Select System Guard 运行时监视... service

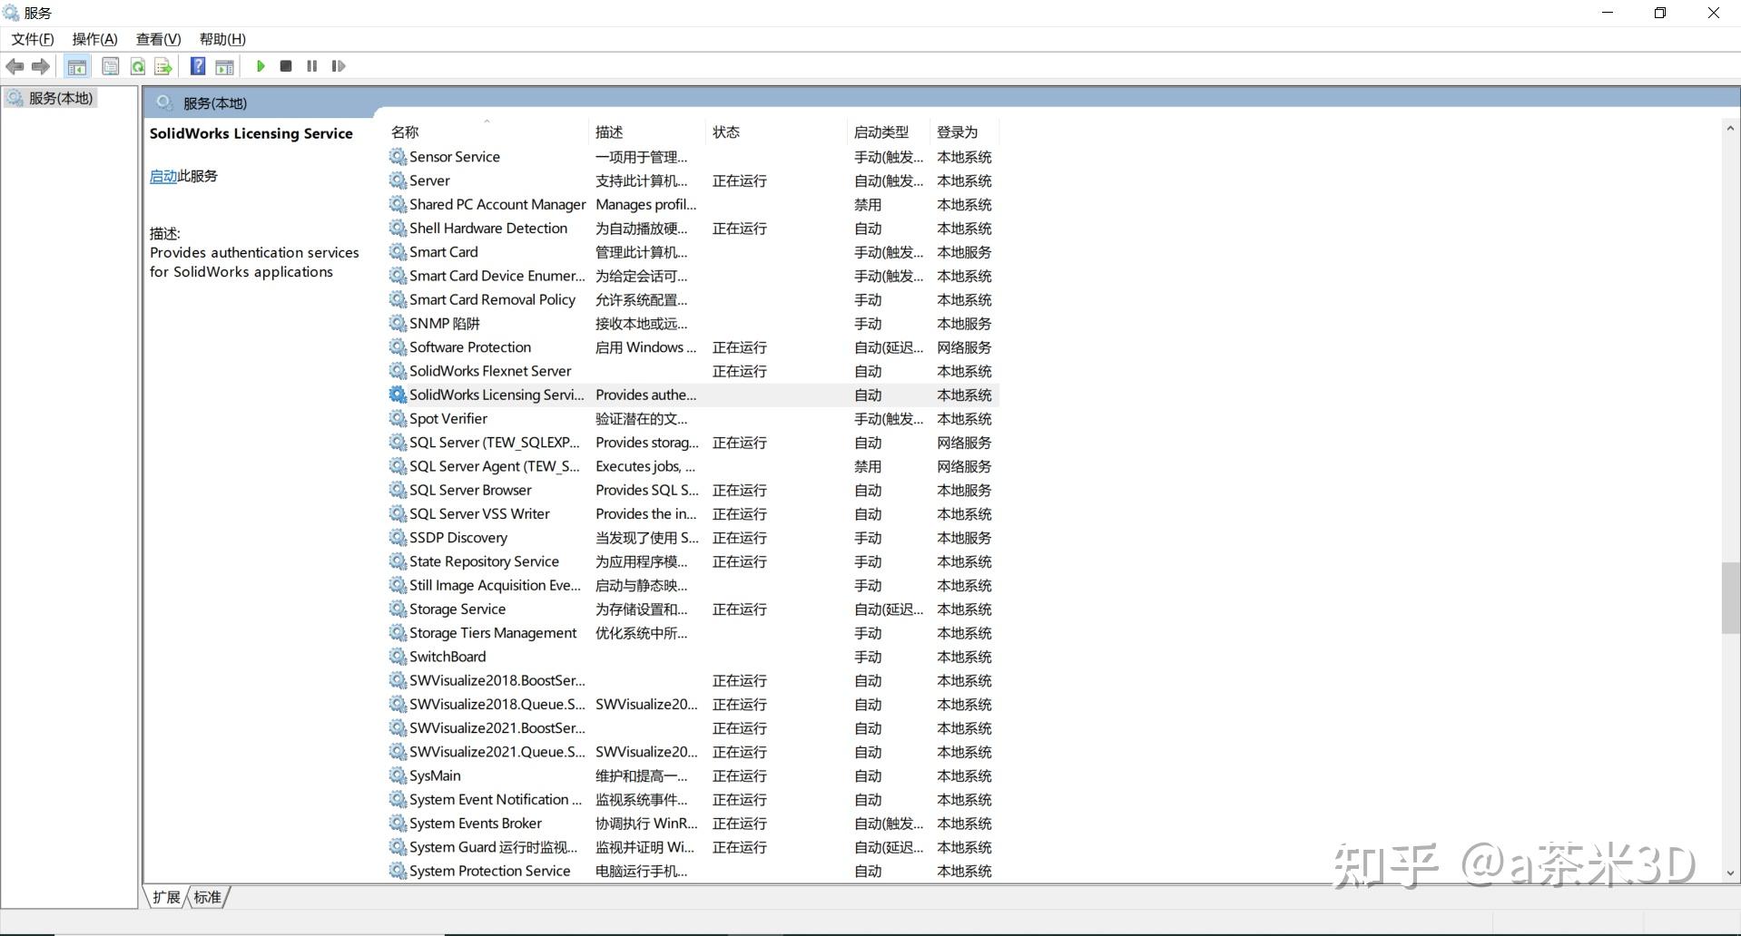pyautogui.click(x=693, y=847)
